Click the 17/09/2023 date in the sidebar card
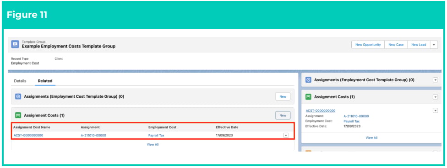Screen dimensions: 447x168 tap(352, 126)
